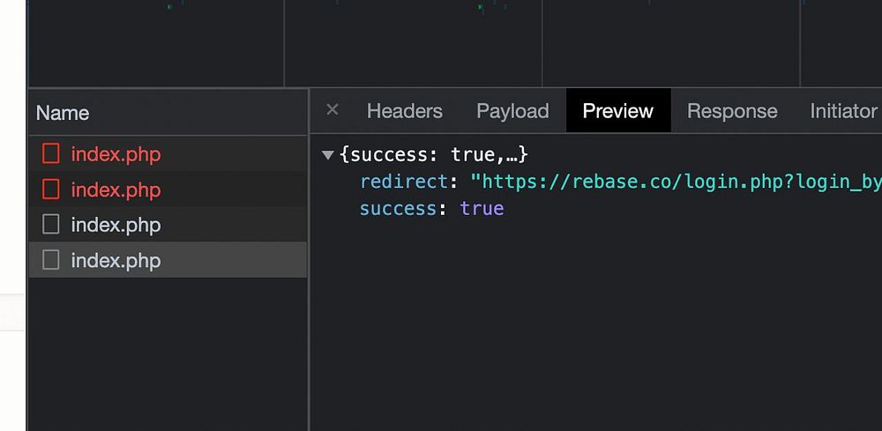The height and width of the screenshot is (431, 882).
Task: Select the first red index.php request
Action: (x=116, y=154)
